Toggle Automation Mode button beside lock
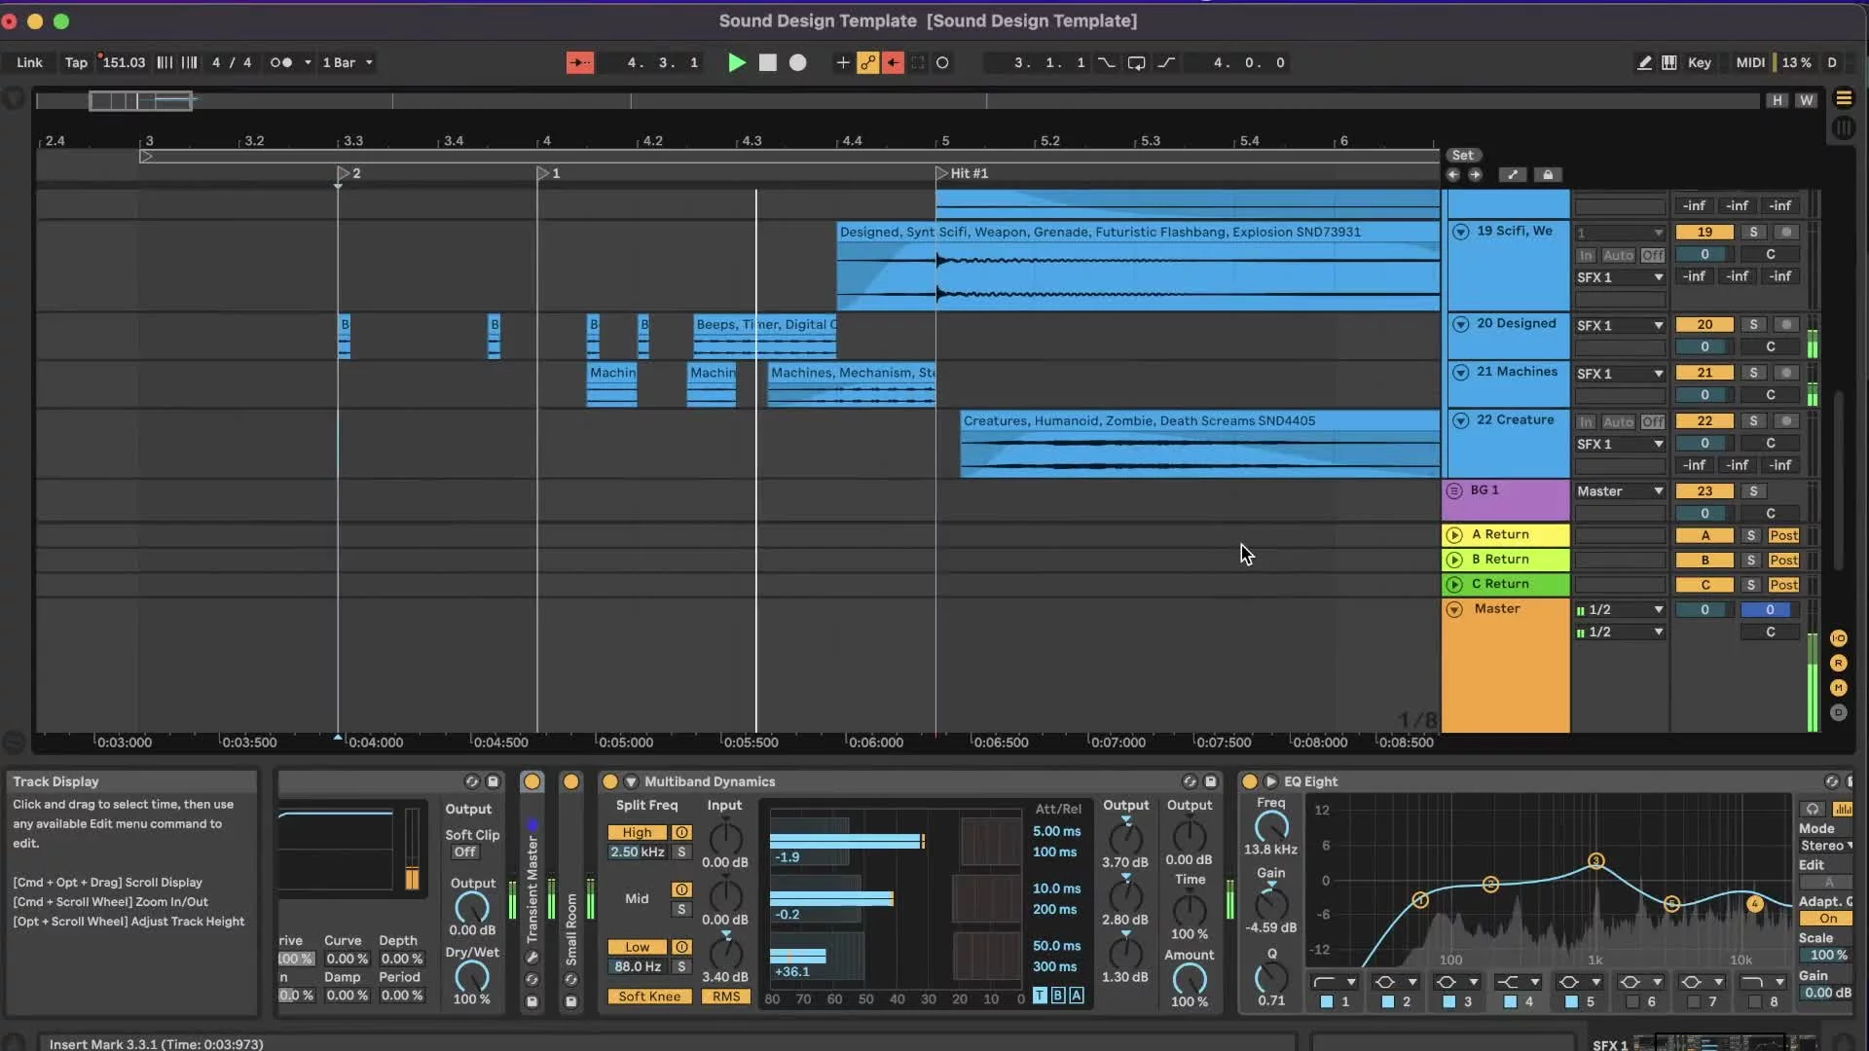The image size is (1869, 1051). 1512,175
